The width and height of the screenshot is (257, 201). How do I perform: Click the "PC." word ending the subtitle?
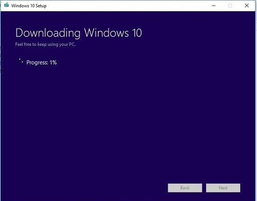[72, 44]
